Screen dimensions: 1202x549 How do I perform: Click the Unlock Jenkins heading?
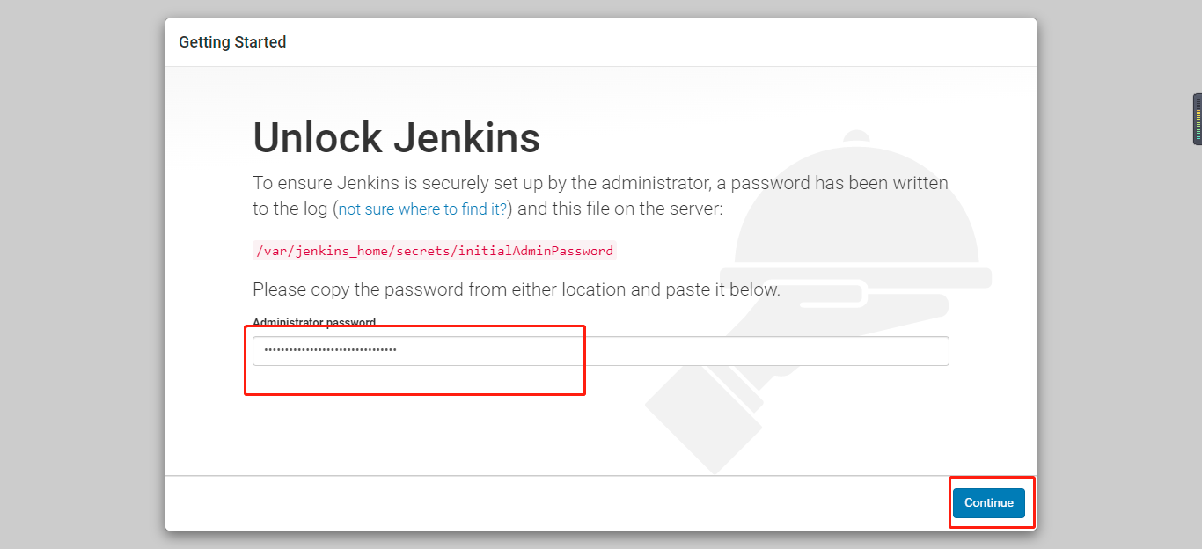[x=396, y=137]
